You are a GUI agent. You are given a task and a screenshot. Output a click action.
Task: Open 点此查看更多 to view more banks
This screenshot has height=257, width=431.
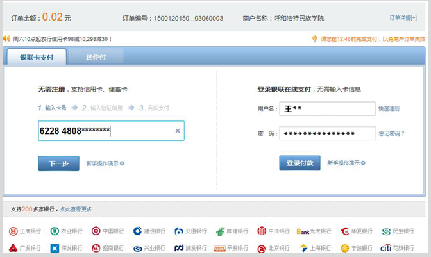tap(76, 210)
